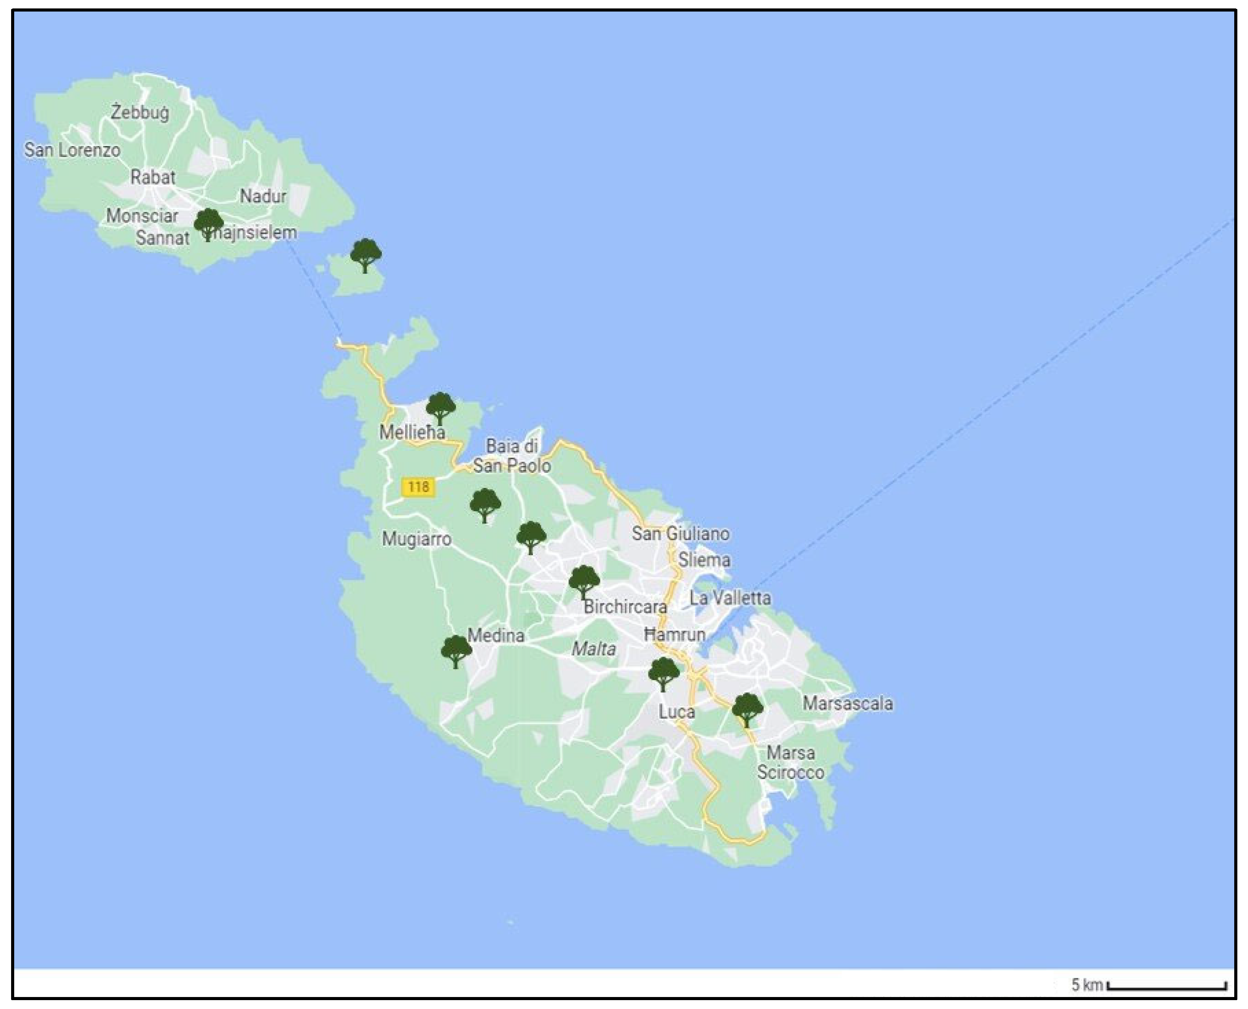Click the tree marker above Birchircara label
Screen dimensions: 1248x1009
coord(584,582)
